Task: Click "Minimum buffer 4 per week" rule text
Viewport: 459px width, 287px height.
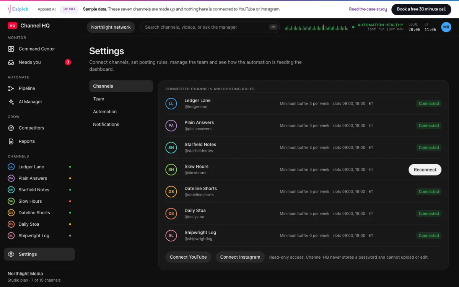Action: (x=304, y=104)
